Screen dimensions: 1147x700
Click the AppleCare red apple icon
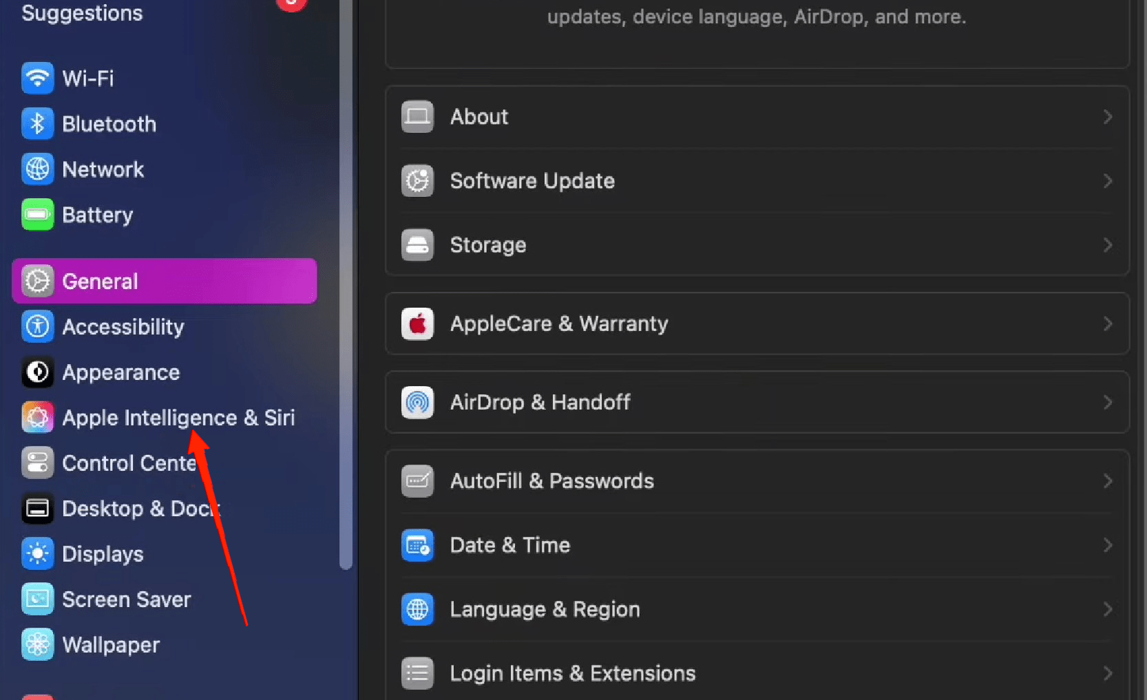(x=417, y=324)
